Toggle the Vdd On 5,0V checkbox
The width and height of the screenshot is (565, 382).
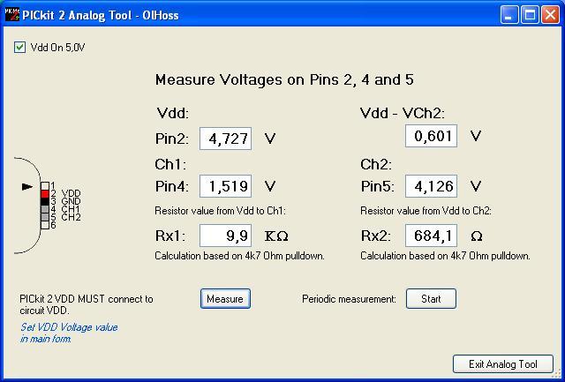[x=19, y=48]
